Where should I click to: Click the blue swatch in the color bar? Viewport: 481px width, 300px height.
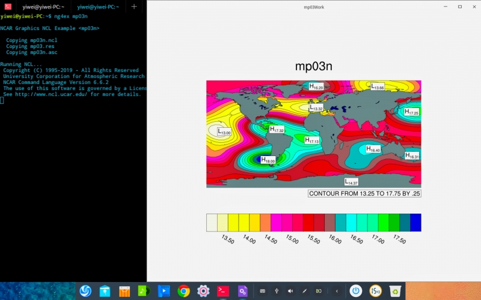point(415,222)
